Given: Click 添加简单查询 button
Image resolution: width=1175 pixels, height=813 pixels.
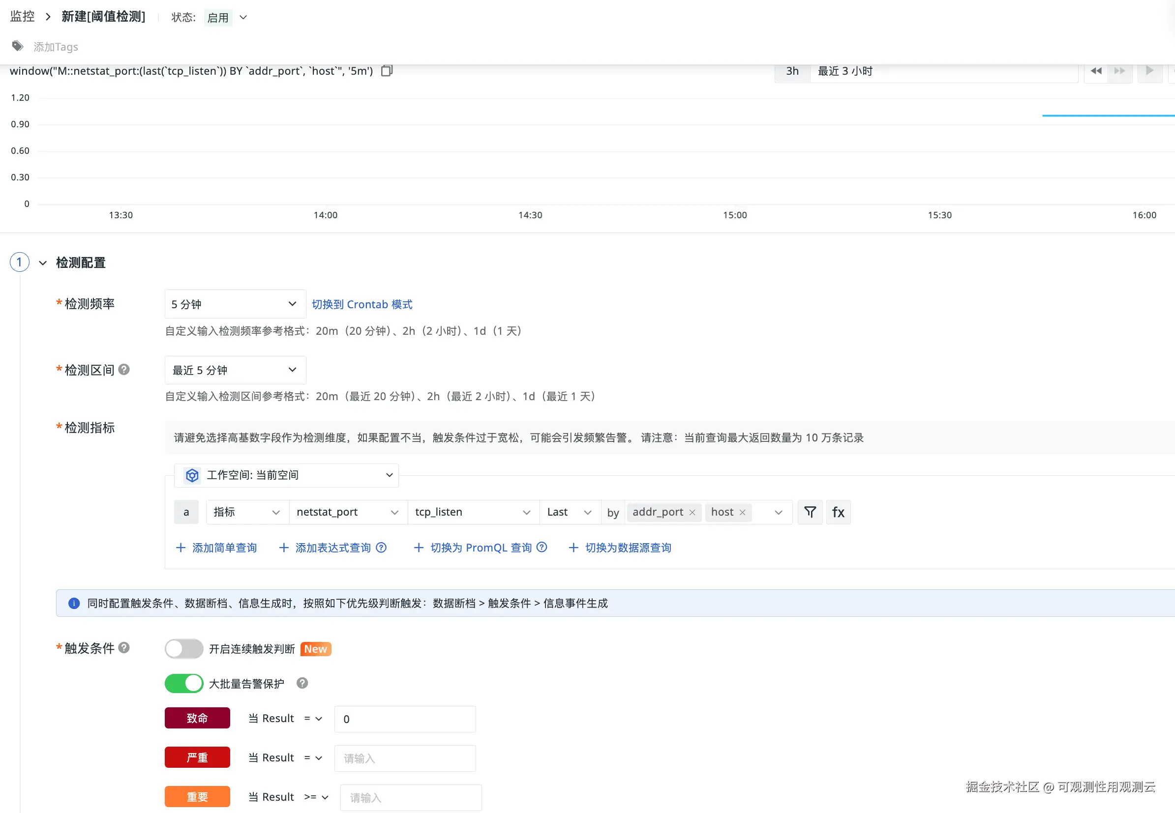Looking at the screenshot, I should click(216, 548).
